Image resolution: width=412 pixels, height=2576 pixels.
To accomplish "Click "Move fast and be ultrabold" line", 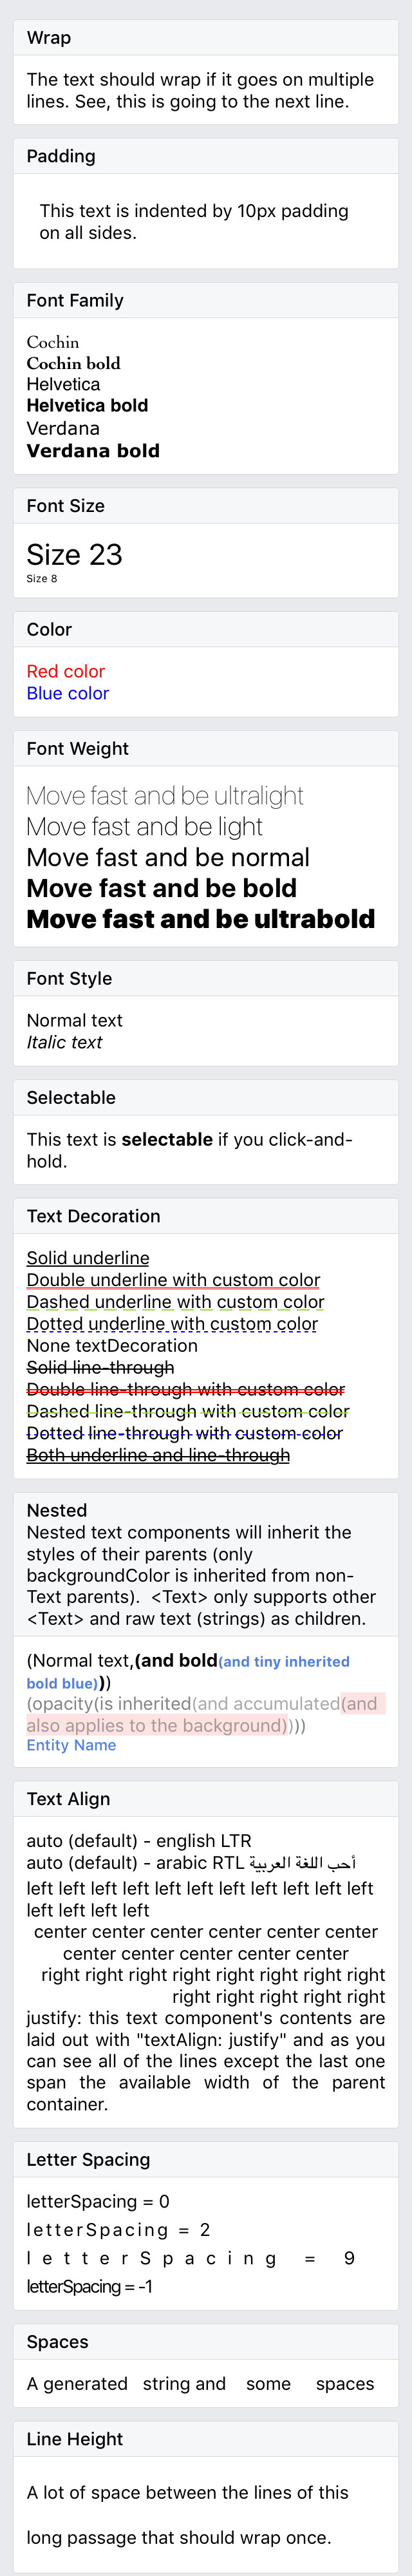I will pyautogui.click(x=200, y=919).
